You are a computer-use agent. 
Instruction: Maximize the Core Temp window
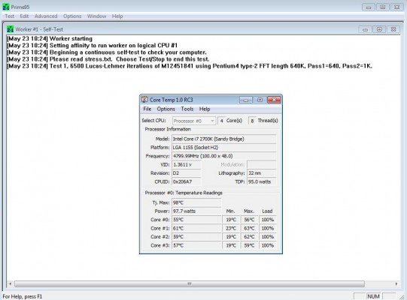[260, 100]
